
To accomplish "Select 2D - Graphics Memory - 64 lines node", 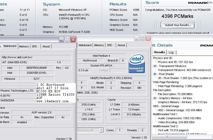I will click(173, 98).
